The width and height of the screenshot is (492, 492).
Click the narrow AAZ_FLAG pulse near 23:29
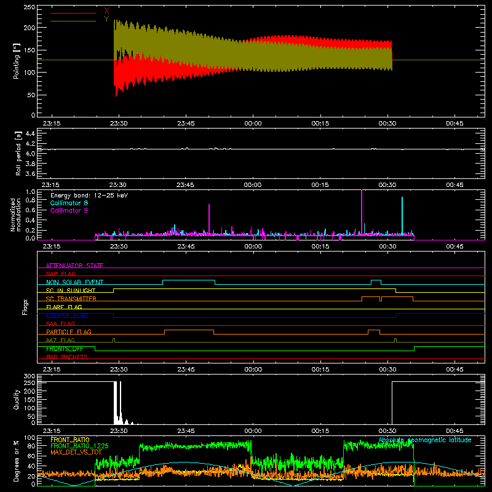click(114, 341)
